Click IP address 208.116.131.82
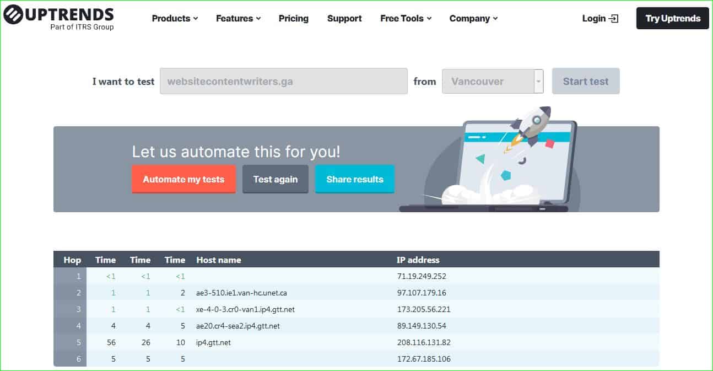713x371 pixels. click(x=424, y=342)
